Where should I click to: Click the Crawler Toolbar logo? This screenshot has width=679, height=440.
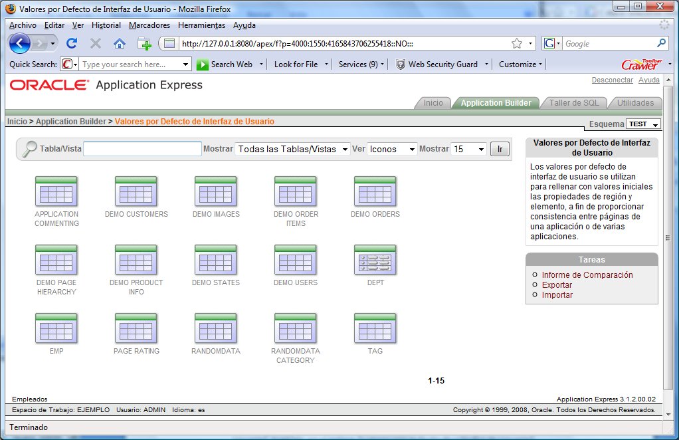pos(642,64)
